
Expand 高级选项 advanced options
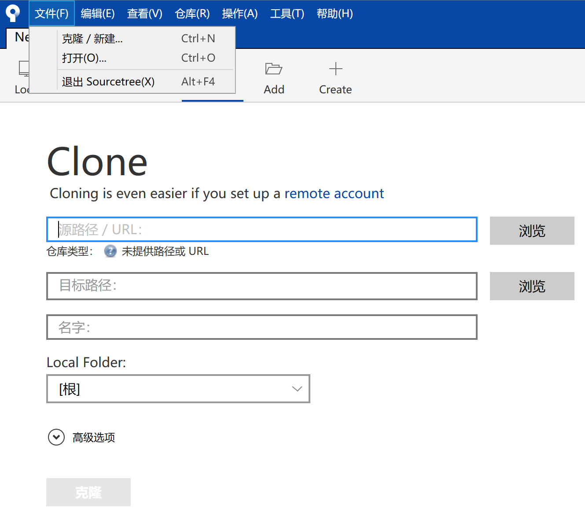click(56, 437)
